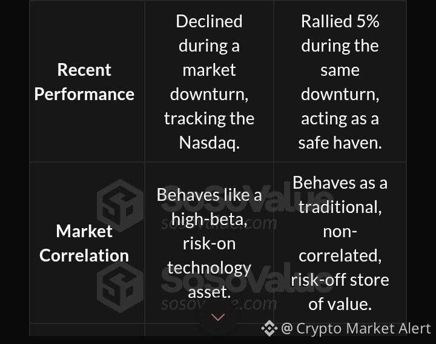The height and width of the screenshot is (344, 436).
Task: Click the word 'technology' in the table
Action: [209, 268]
